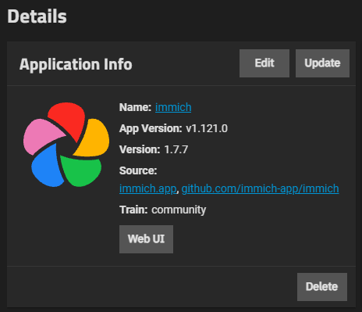Select the App Version value v1.121.0
Screen dimensions: 362x312
coord(207,128)
